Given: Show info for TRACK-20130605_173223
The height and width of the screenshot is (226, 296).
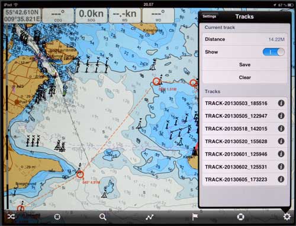Looking at the screenshot, I should coord(281,179).
